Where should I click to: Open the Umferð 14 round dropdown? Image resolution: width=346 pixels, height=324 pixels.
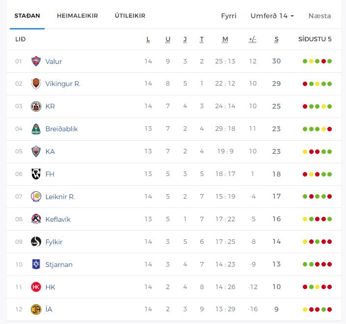272,16
